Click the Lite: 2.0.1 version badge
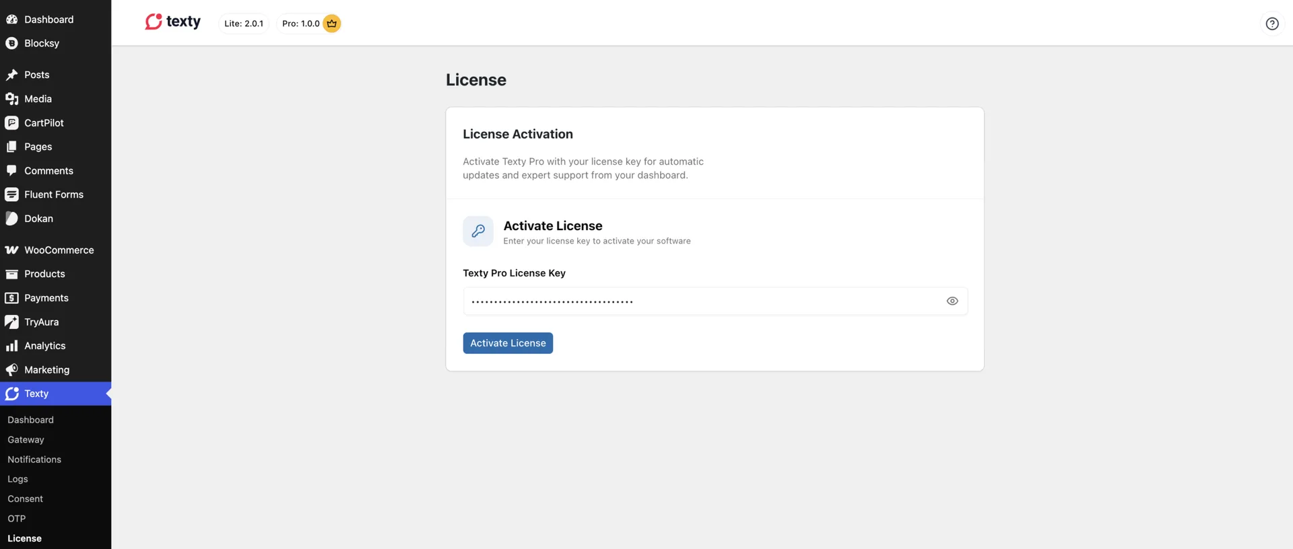The image size is (1293, 549). [244, 24]
